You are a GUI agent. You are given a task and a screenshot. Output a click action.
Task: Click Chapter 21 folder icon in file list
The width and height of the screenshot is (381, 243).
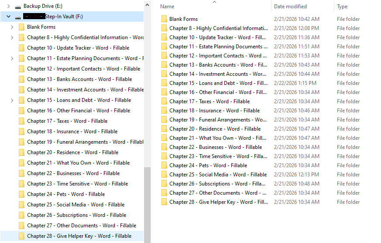(x=164, y=138)
